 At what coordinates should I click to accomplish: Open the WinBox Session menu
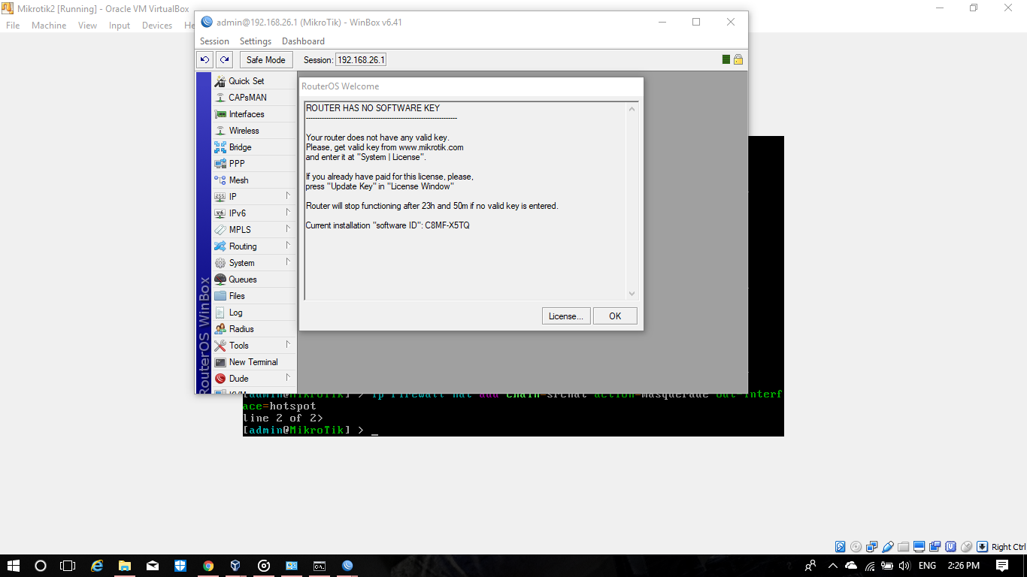point(214,41)
